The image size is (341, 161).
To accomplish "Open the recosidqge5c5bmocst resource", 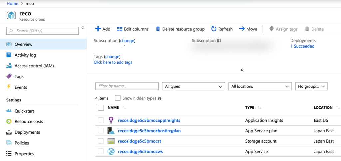I will (x=139, y=141).
